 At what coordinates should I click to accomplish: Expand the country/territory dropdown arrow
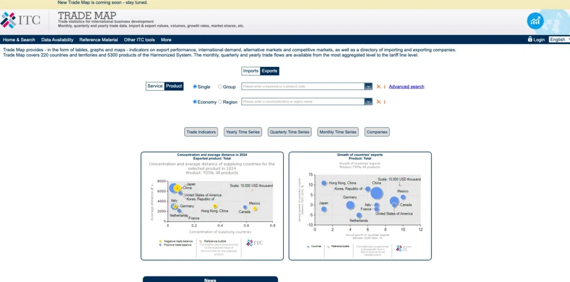[368, 102]
